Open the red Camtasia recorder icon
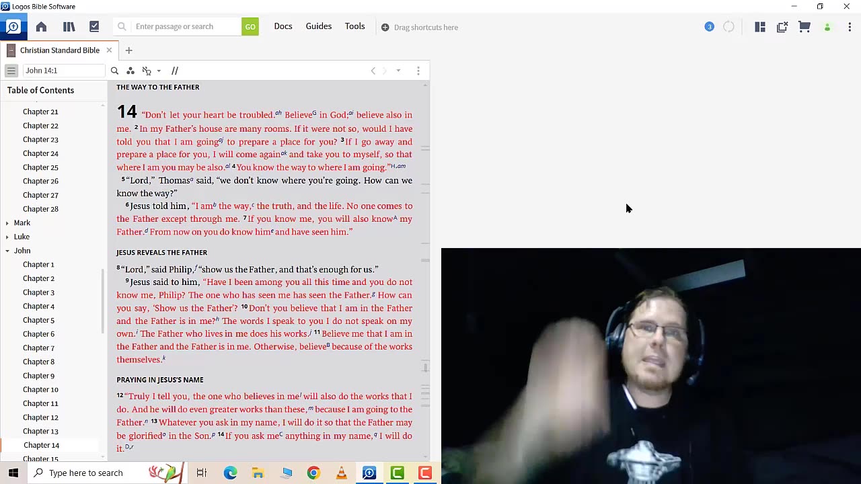Image resolution: width=861 pixels, height=484 pixels. (x=425, y=473)
